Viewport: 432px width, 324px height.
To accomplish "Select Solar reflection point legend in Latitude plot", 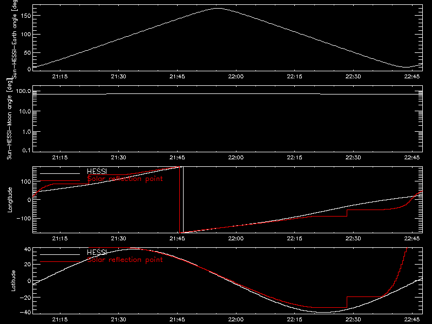I will click(x=125, y=260).
